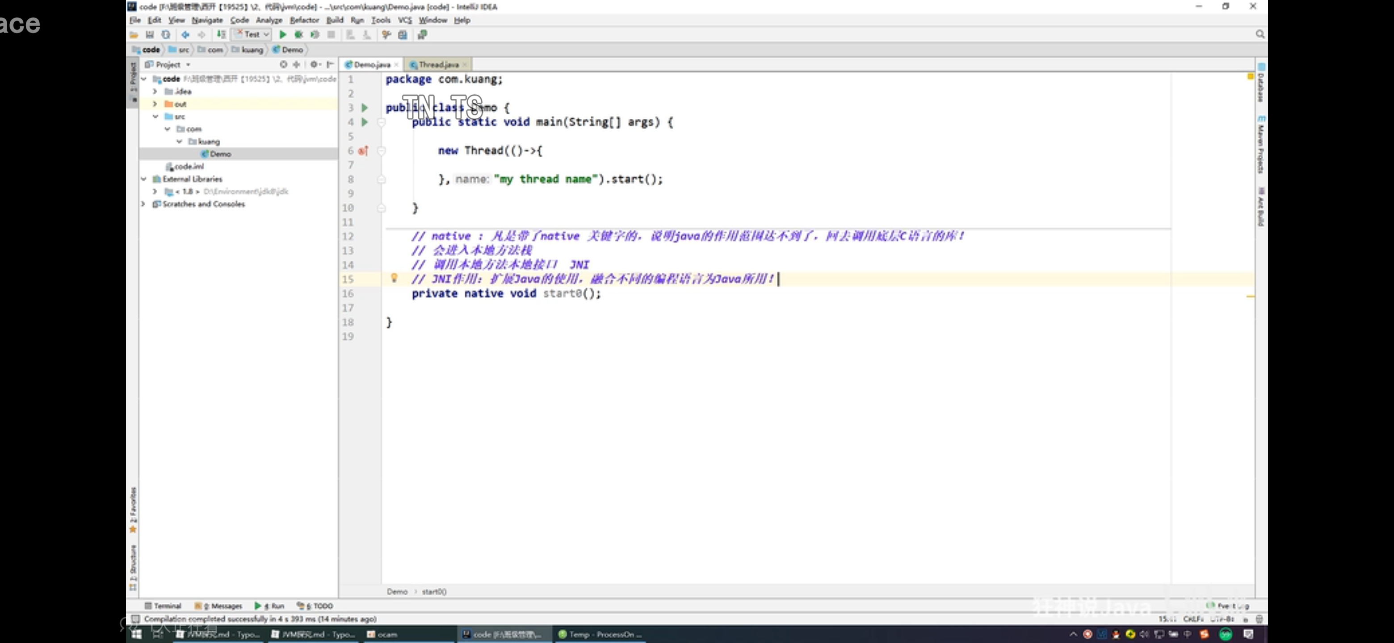Run the Test configuration with green play button
This screenshot has height=643, width=1394.
coord(282,35)
